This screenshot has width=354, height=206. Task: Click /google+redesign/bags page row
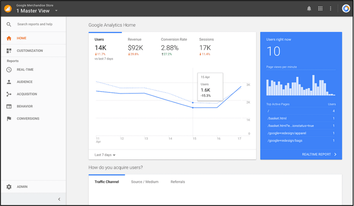[x=301, y=140]
